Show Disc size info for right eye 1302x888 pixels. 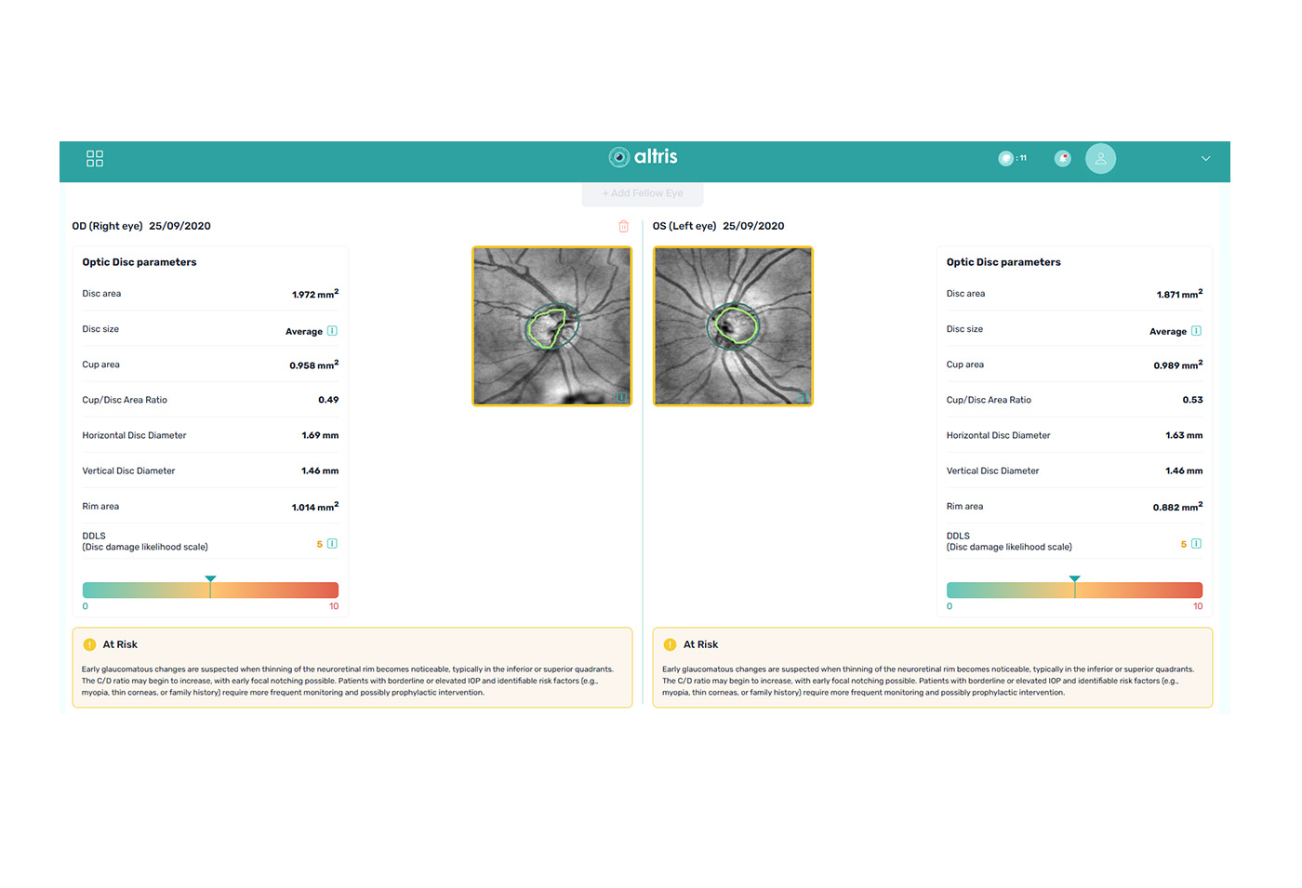(x=332, y=331)
